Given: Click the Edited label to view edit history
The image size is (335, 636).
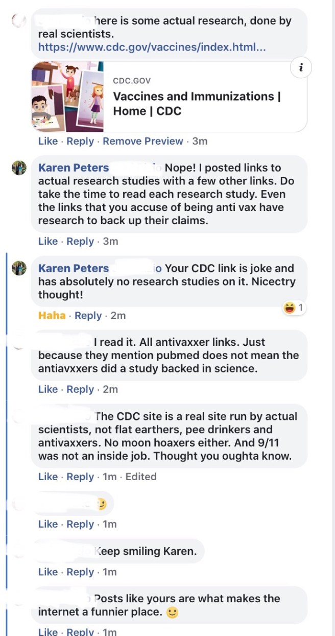Looking at the screenshot, I should [x=141, y=477].
